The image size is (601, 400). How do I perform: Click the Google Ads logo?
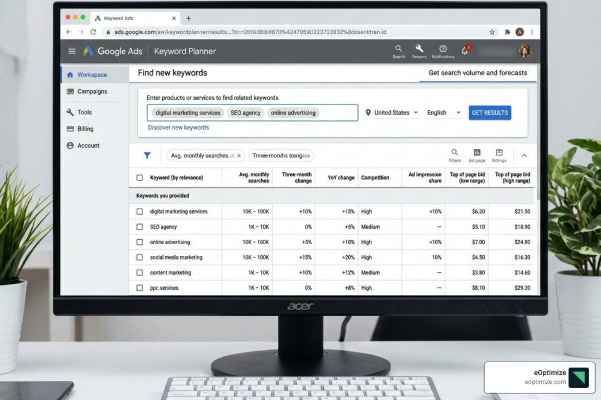(112, 51)
